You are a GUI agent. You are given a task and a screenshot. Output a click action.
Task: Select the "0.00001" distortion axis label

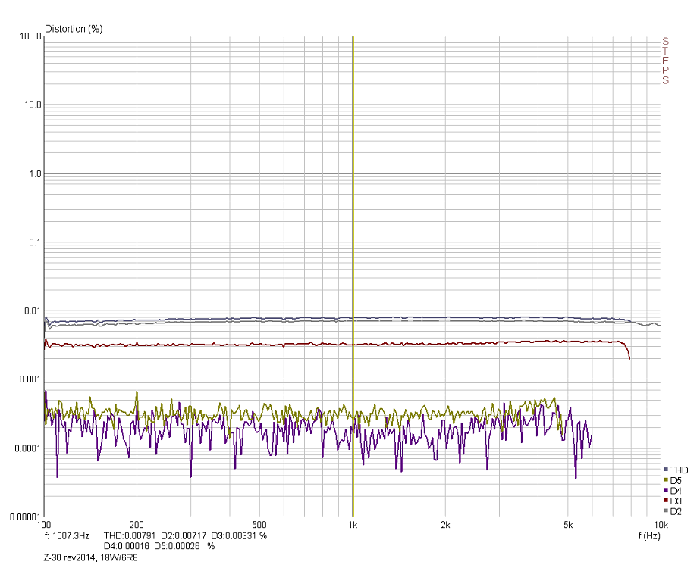click(26, 517)
